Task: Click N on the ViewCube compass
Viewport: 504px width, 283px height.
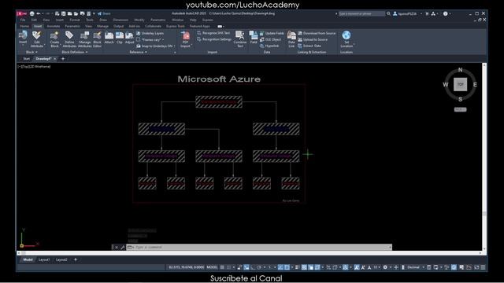Action: point(460,70)
